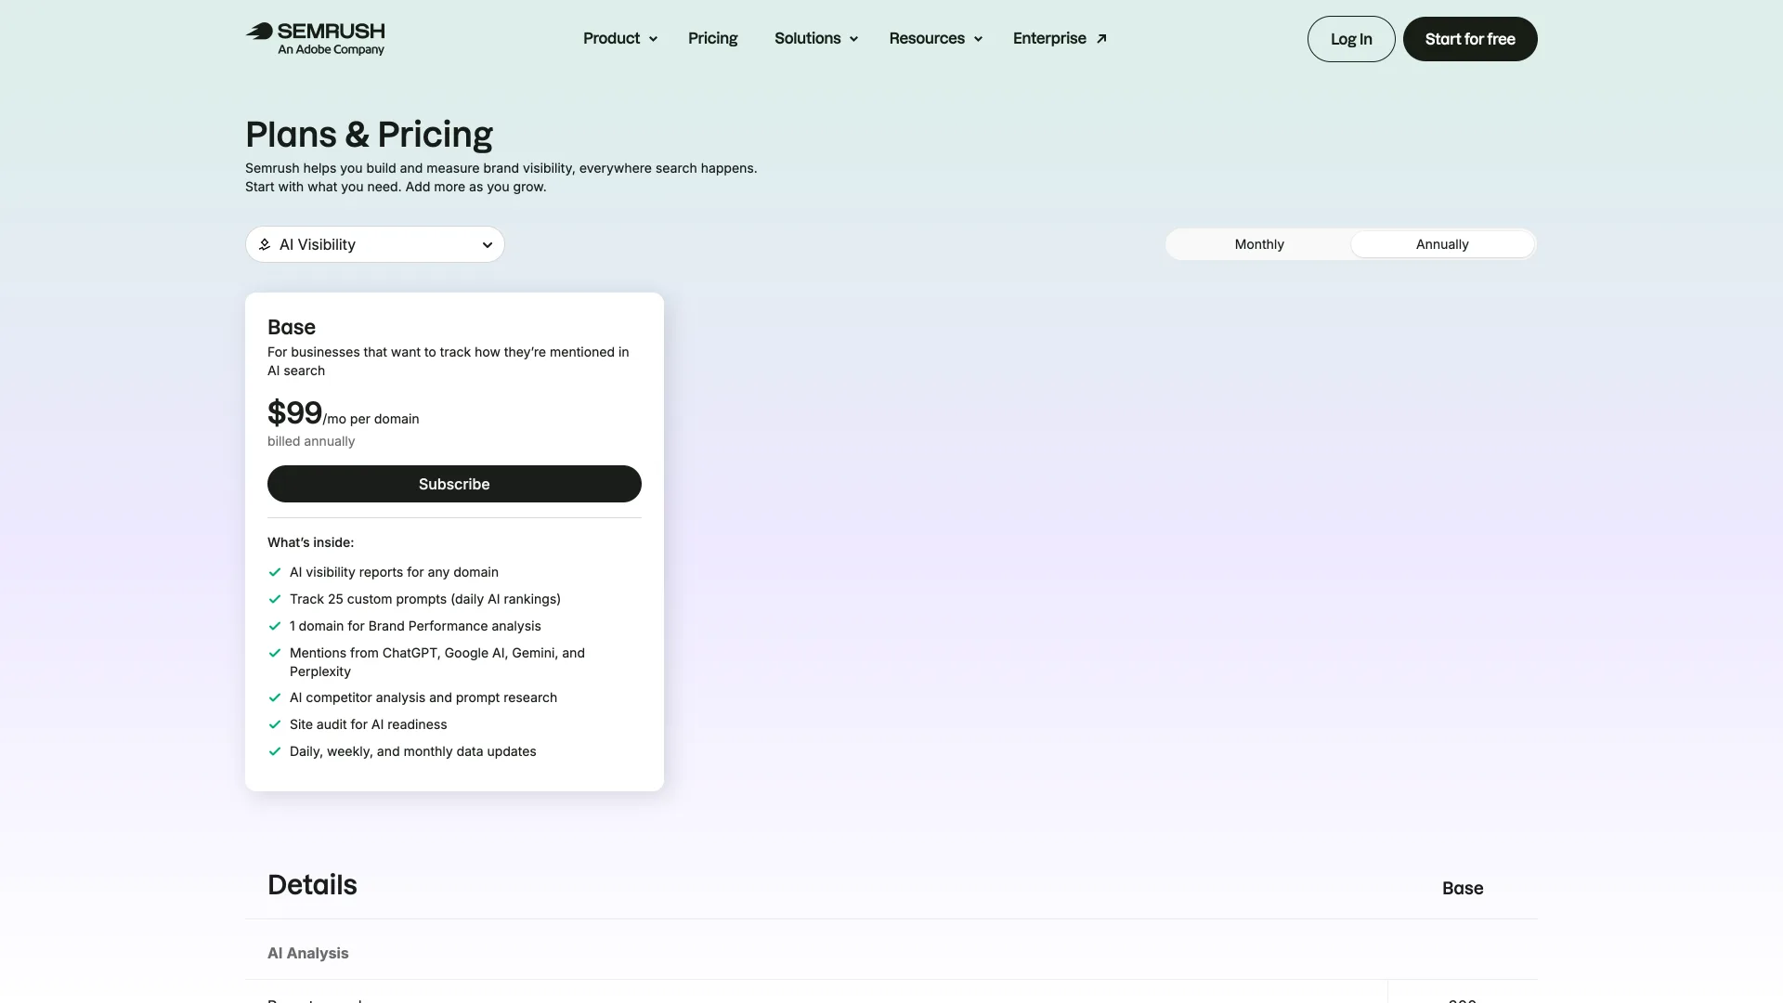Open the AI Visibility product dropdown

point(375,244)
